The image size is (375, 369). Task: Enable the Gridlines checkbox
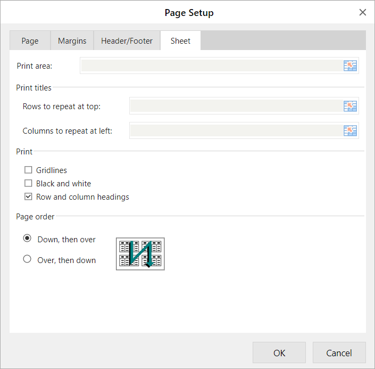28,170
